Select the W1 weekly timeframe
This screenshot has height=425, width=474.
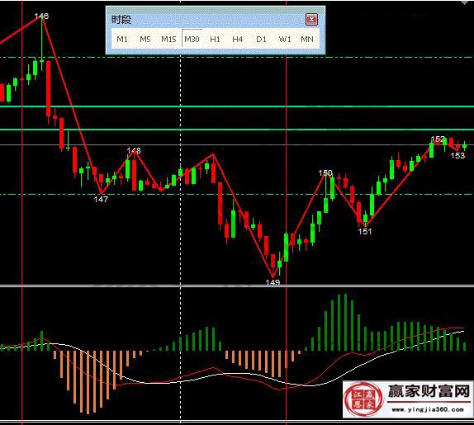click(285, 40)
